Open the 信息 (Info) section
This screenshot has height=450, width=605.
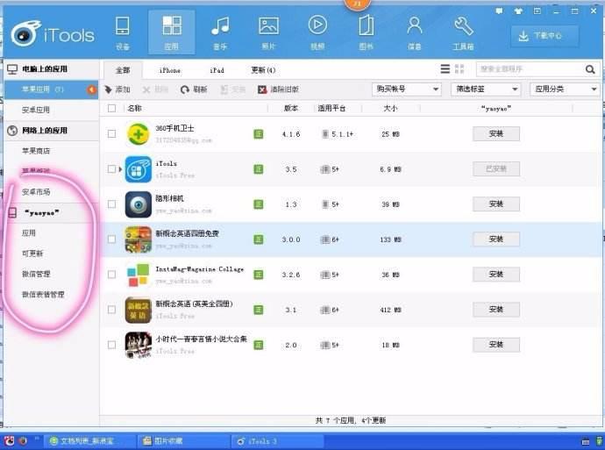415,33
